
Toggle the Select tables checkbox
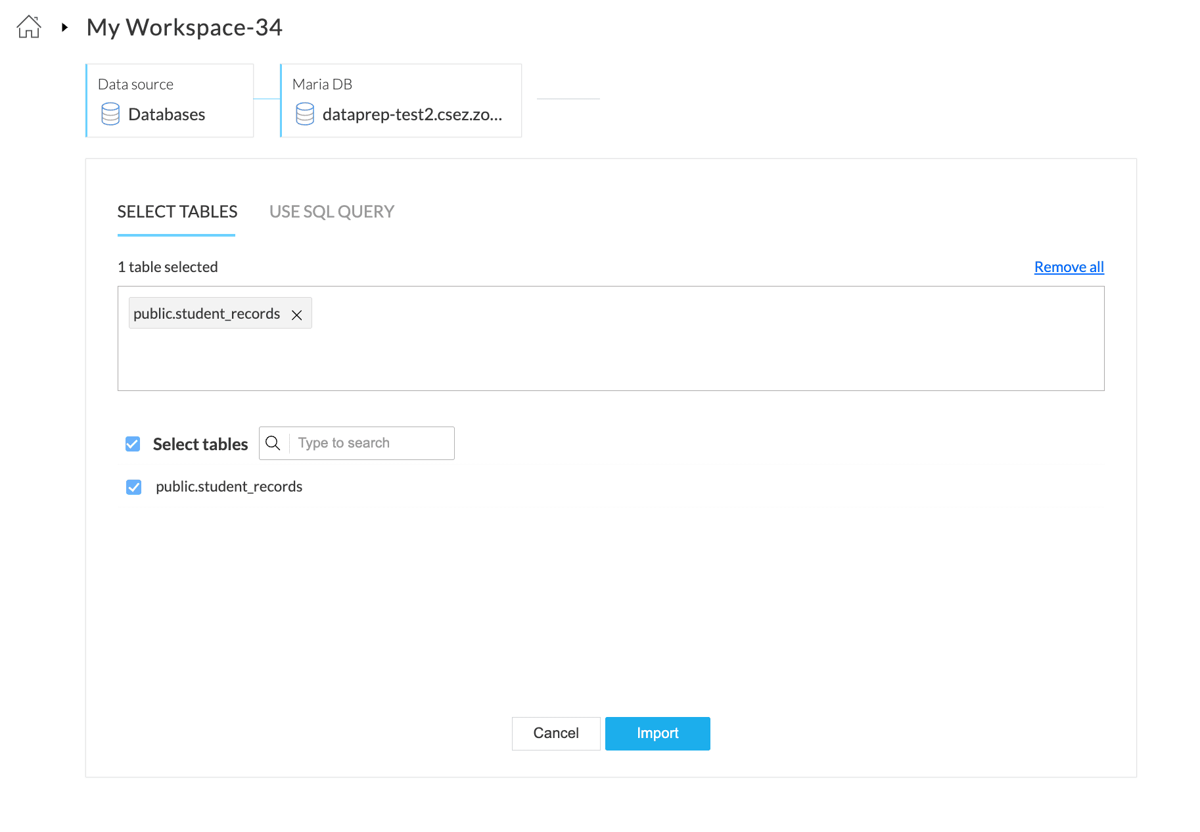(x=133, y=444)
